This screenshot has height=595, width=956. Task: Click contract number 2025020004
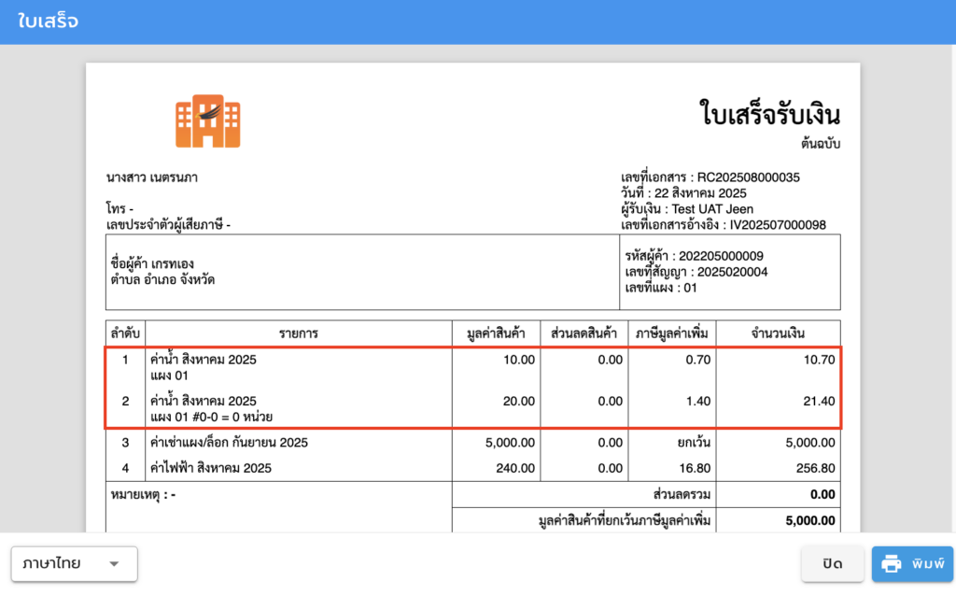[x=732, y=272]
